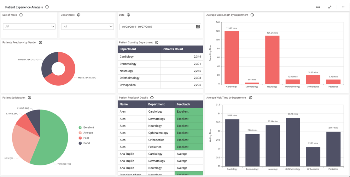Select Ophthalmology row in Patient Count table

[160, 78]
